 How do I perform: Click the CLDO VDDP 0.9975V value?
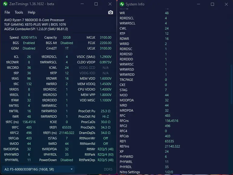click(x=105, y=62)
